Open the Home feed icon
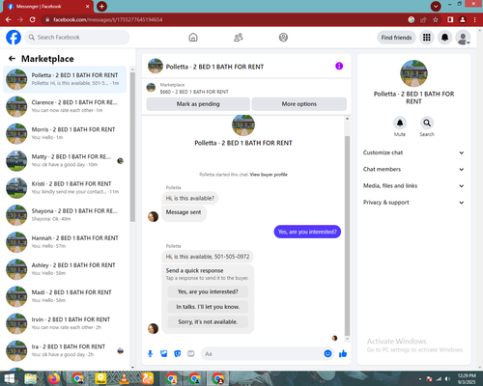The height and width of the screenshot is (386, 483). coord(193,38)
